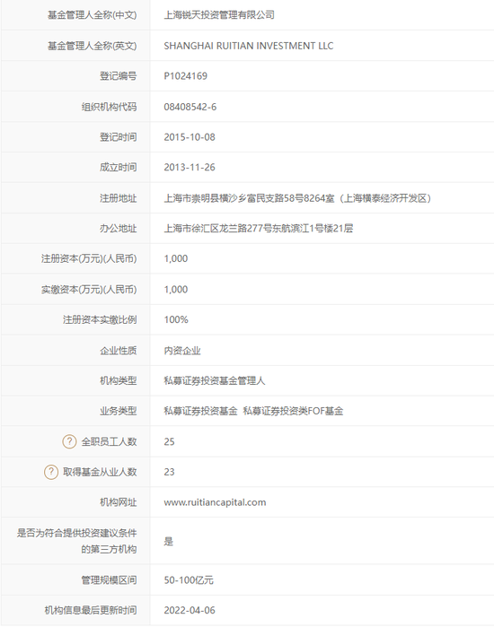Screen dimensions: 494x627
Task: Click the 取得基金从业人数 label text
Action: pos(100,472)
